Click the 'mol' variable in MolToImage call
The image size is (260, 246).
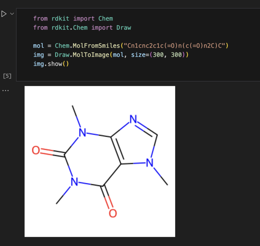pos(118,55)
